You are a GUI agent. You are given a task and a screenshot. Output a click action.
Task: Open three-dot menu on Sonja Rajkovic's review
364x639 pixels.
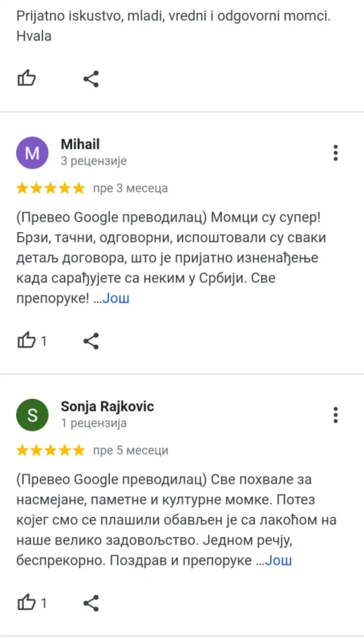tap(335, 415)
